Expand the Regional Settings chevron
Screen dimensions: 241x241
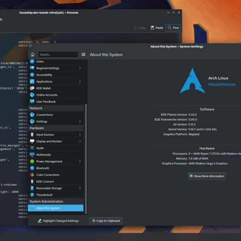click(x=80, y=68)
